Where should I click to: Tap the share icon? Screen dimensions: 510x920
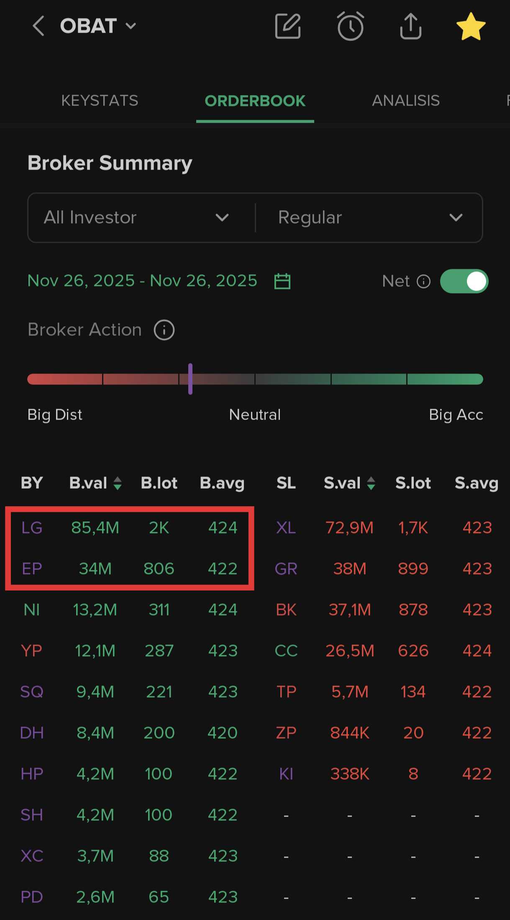tap(410, 26)
